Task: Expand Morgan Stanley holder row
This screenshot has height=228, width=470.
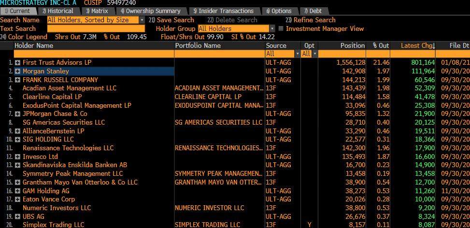Action: [17, 71]
